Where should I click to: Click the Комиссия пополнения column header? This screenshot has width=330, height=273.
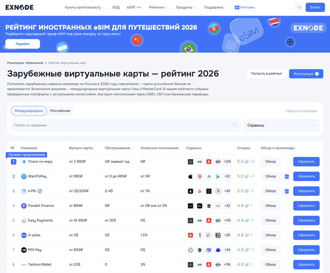click(x=159, y=148)
